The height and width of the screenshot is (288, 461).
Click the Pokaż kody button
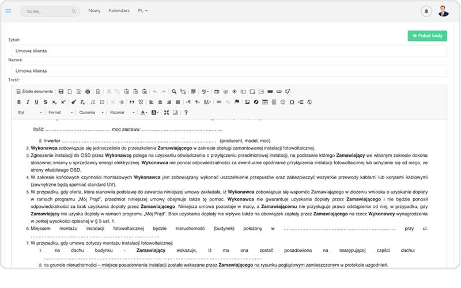pyautogui.click(x=427, y=36)
